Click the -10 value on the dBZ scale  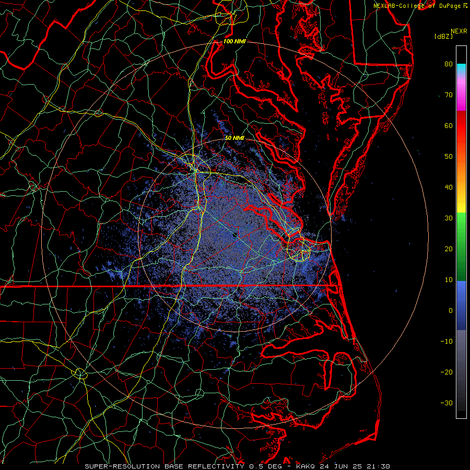pos(446,342)
